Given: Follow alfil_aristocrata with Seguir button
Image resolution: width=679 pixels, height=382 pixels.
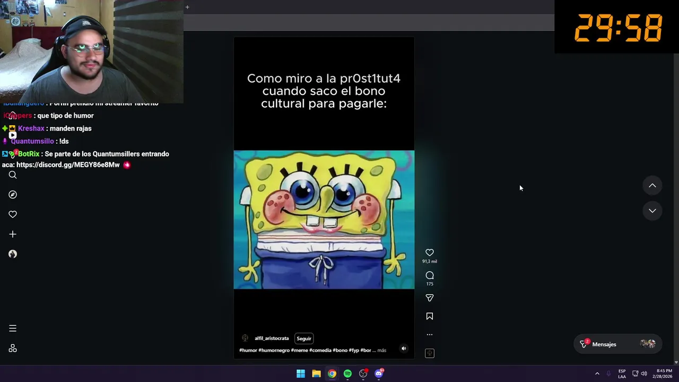Looking at the screenshot, I should pos(304,338).
